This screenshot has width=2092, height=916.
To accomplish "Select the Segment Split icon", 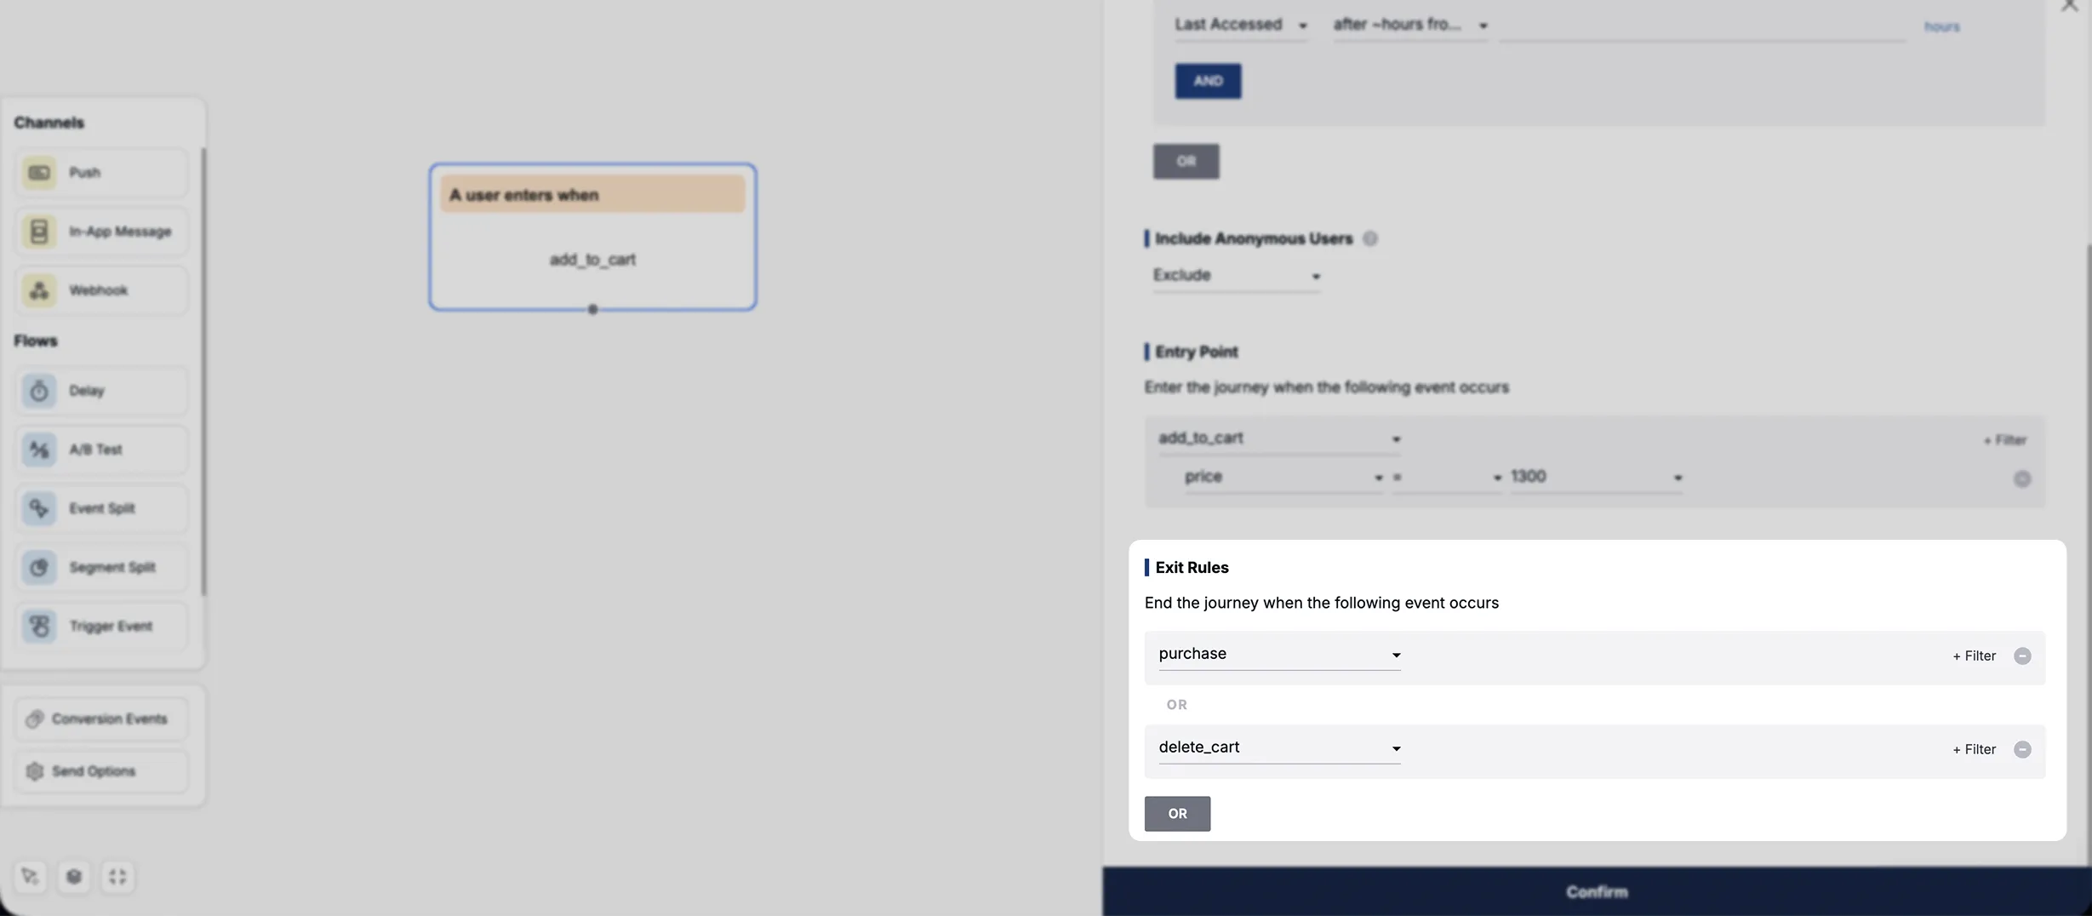I will click(x=39, y=567).
